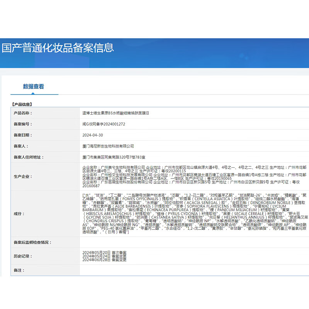This screenshot has height=309, width=309.
Task: Click the blue 数据查看 tab underline indicator
Action: [34, 94]
